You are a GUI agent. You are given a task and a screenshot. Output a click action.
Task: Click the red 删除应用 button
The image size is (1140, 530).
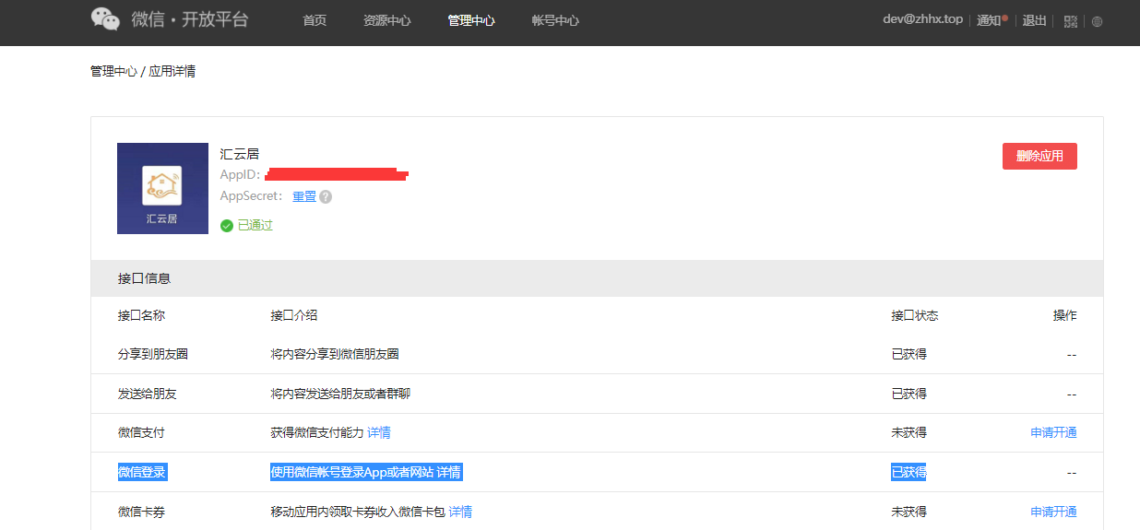click(x=1039, y=156)
